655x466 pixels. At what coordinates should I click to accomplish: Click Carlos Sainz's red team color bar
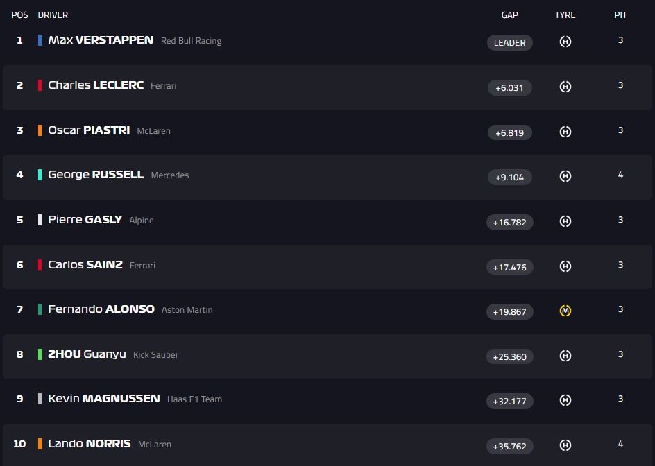coord(40,265)
